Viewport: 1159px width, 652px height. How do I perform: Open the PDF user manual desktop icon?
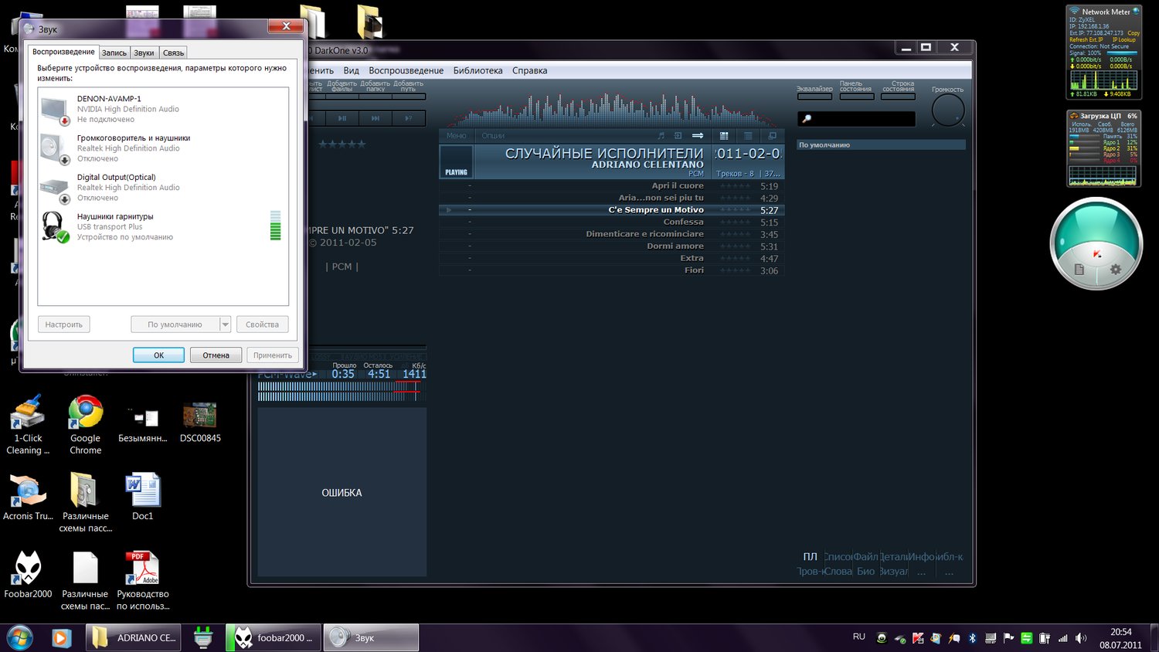click(143, 580)
